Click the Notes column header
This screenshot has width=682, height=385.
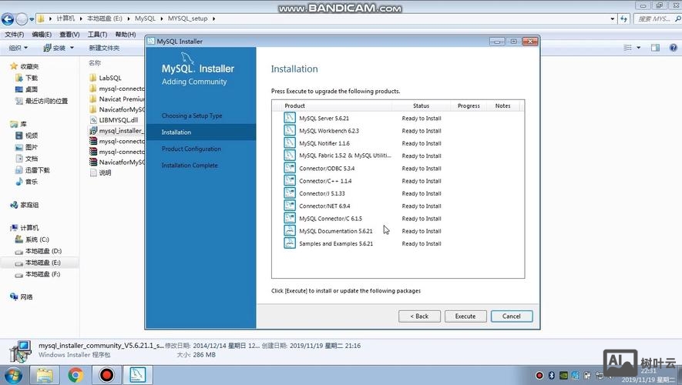pos(502,105)
